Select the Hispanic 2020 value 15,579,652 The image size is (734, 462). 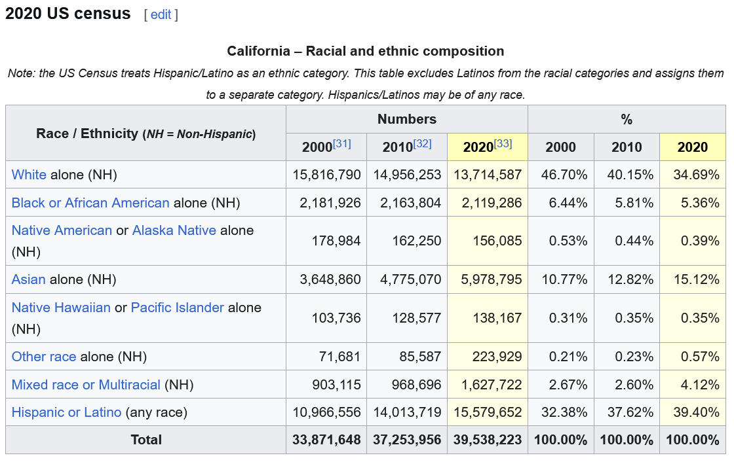pos(488,412)
